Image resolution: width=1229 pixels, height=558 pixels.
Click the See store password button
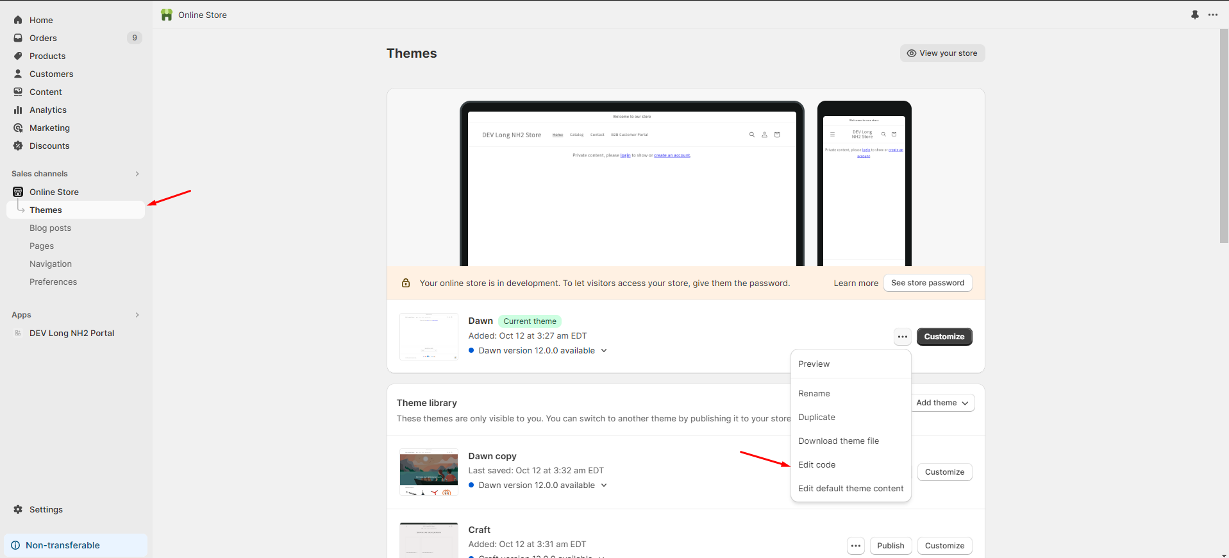[928, 283]
